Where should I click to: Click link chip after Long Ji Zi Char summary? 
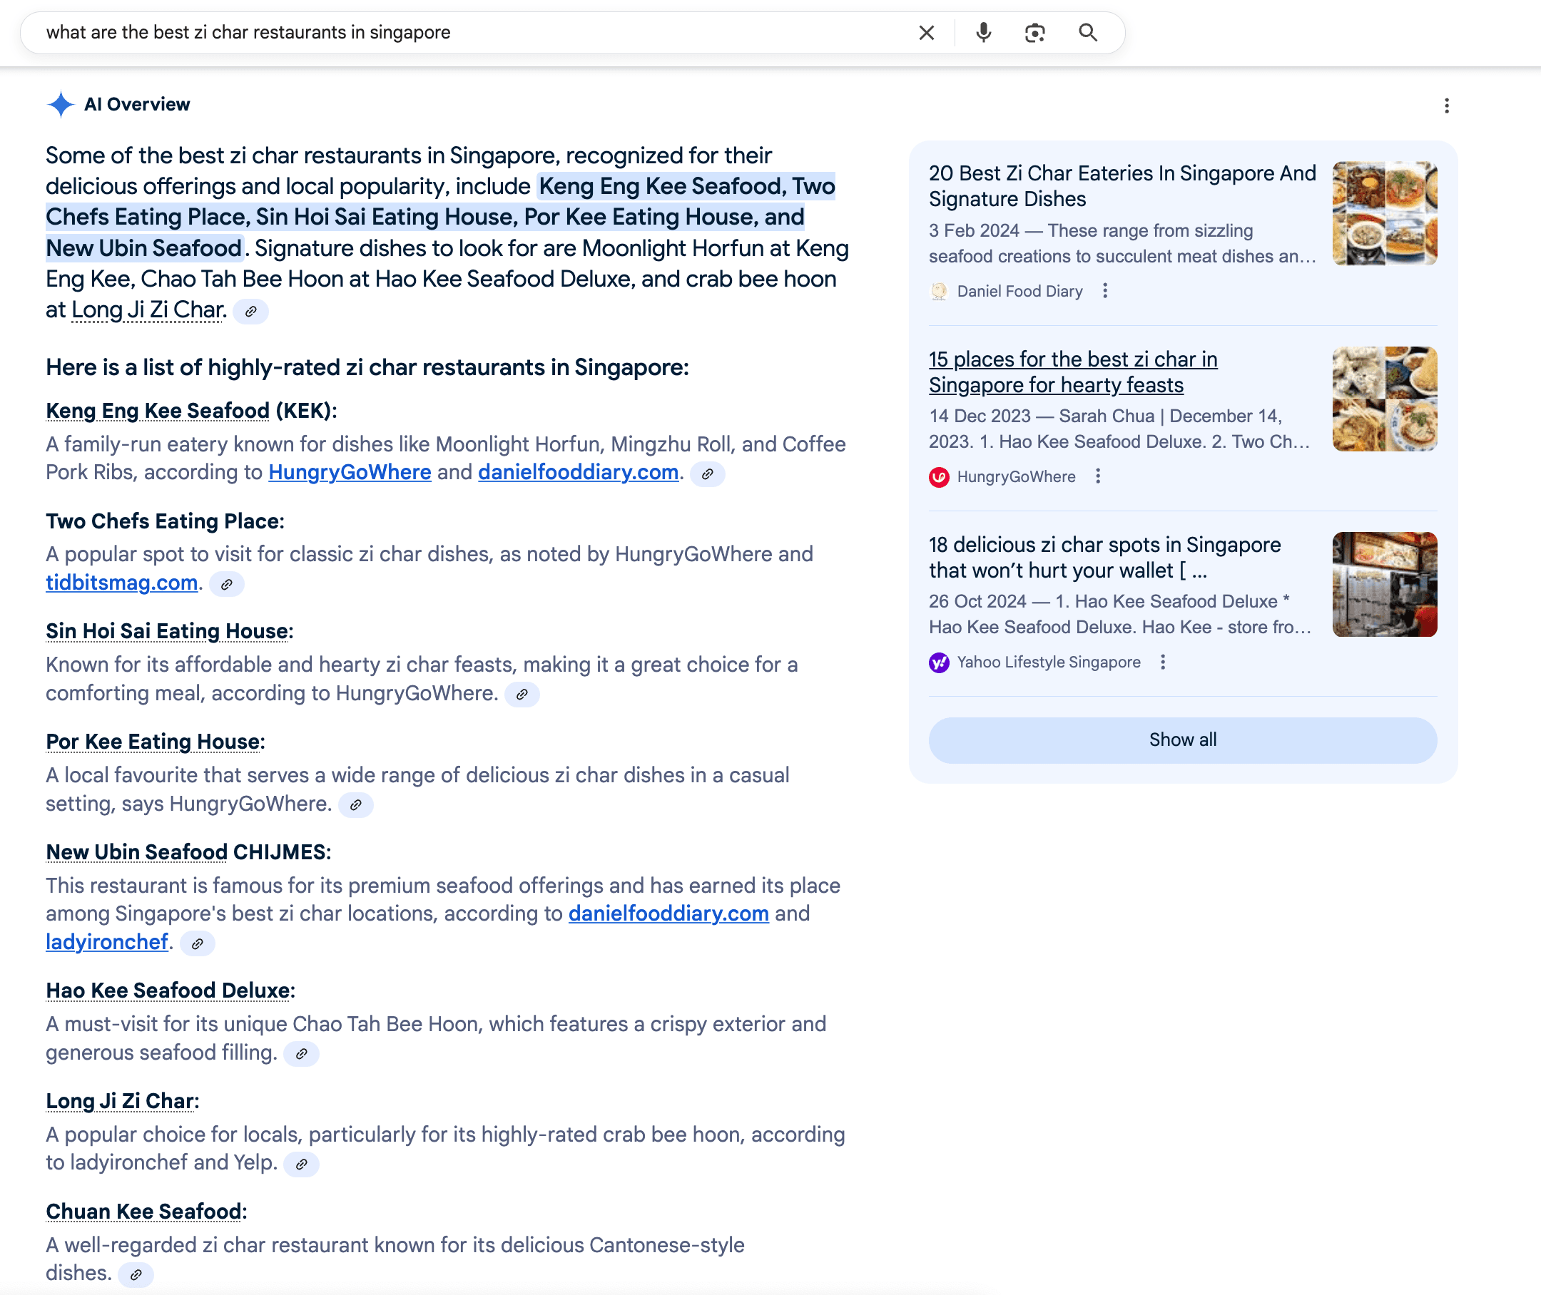pos(250,311)
